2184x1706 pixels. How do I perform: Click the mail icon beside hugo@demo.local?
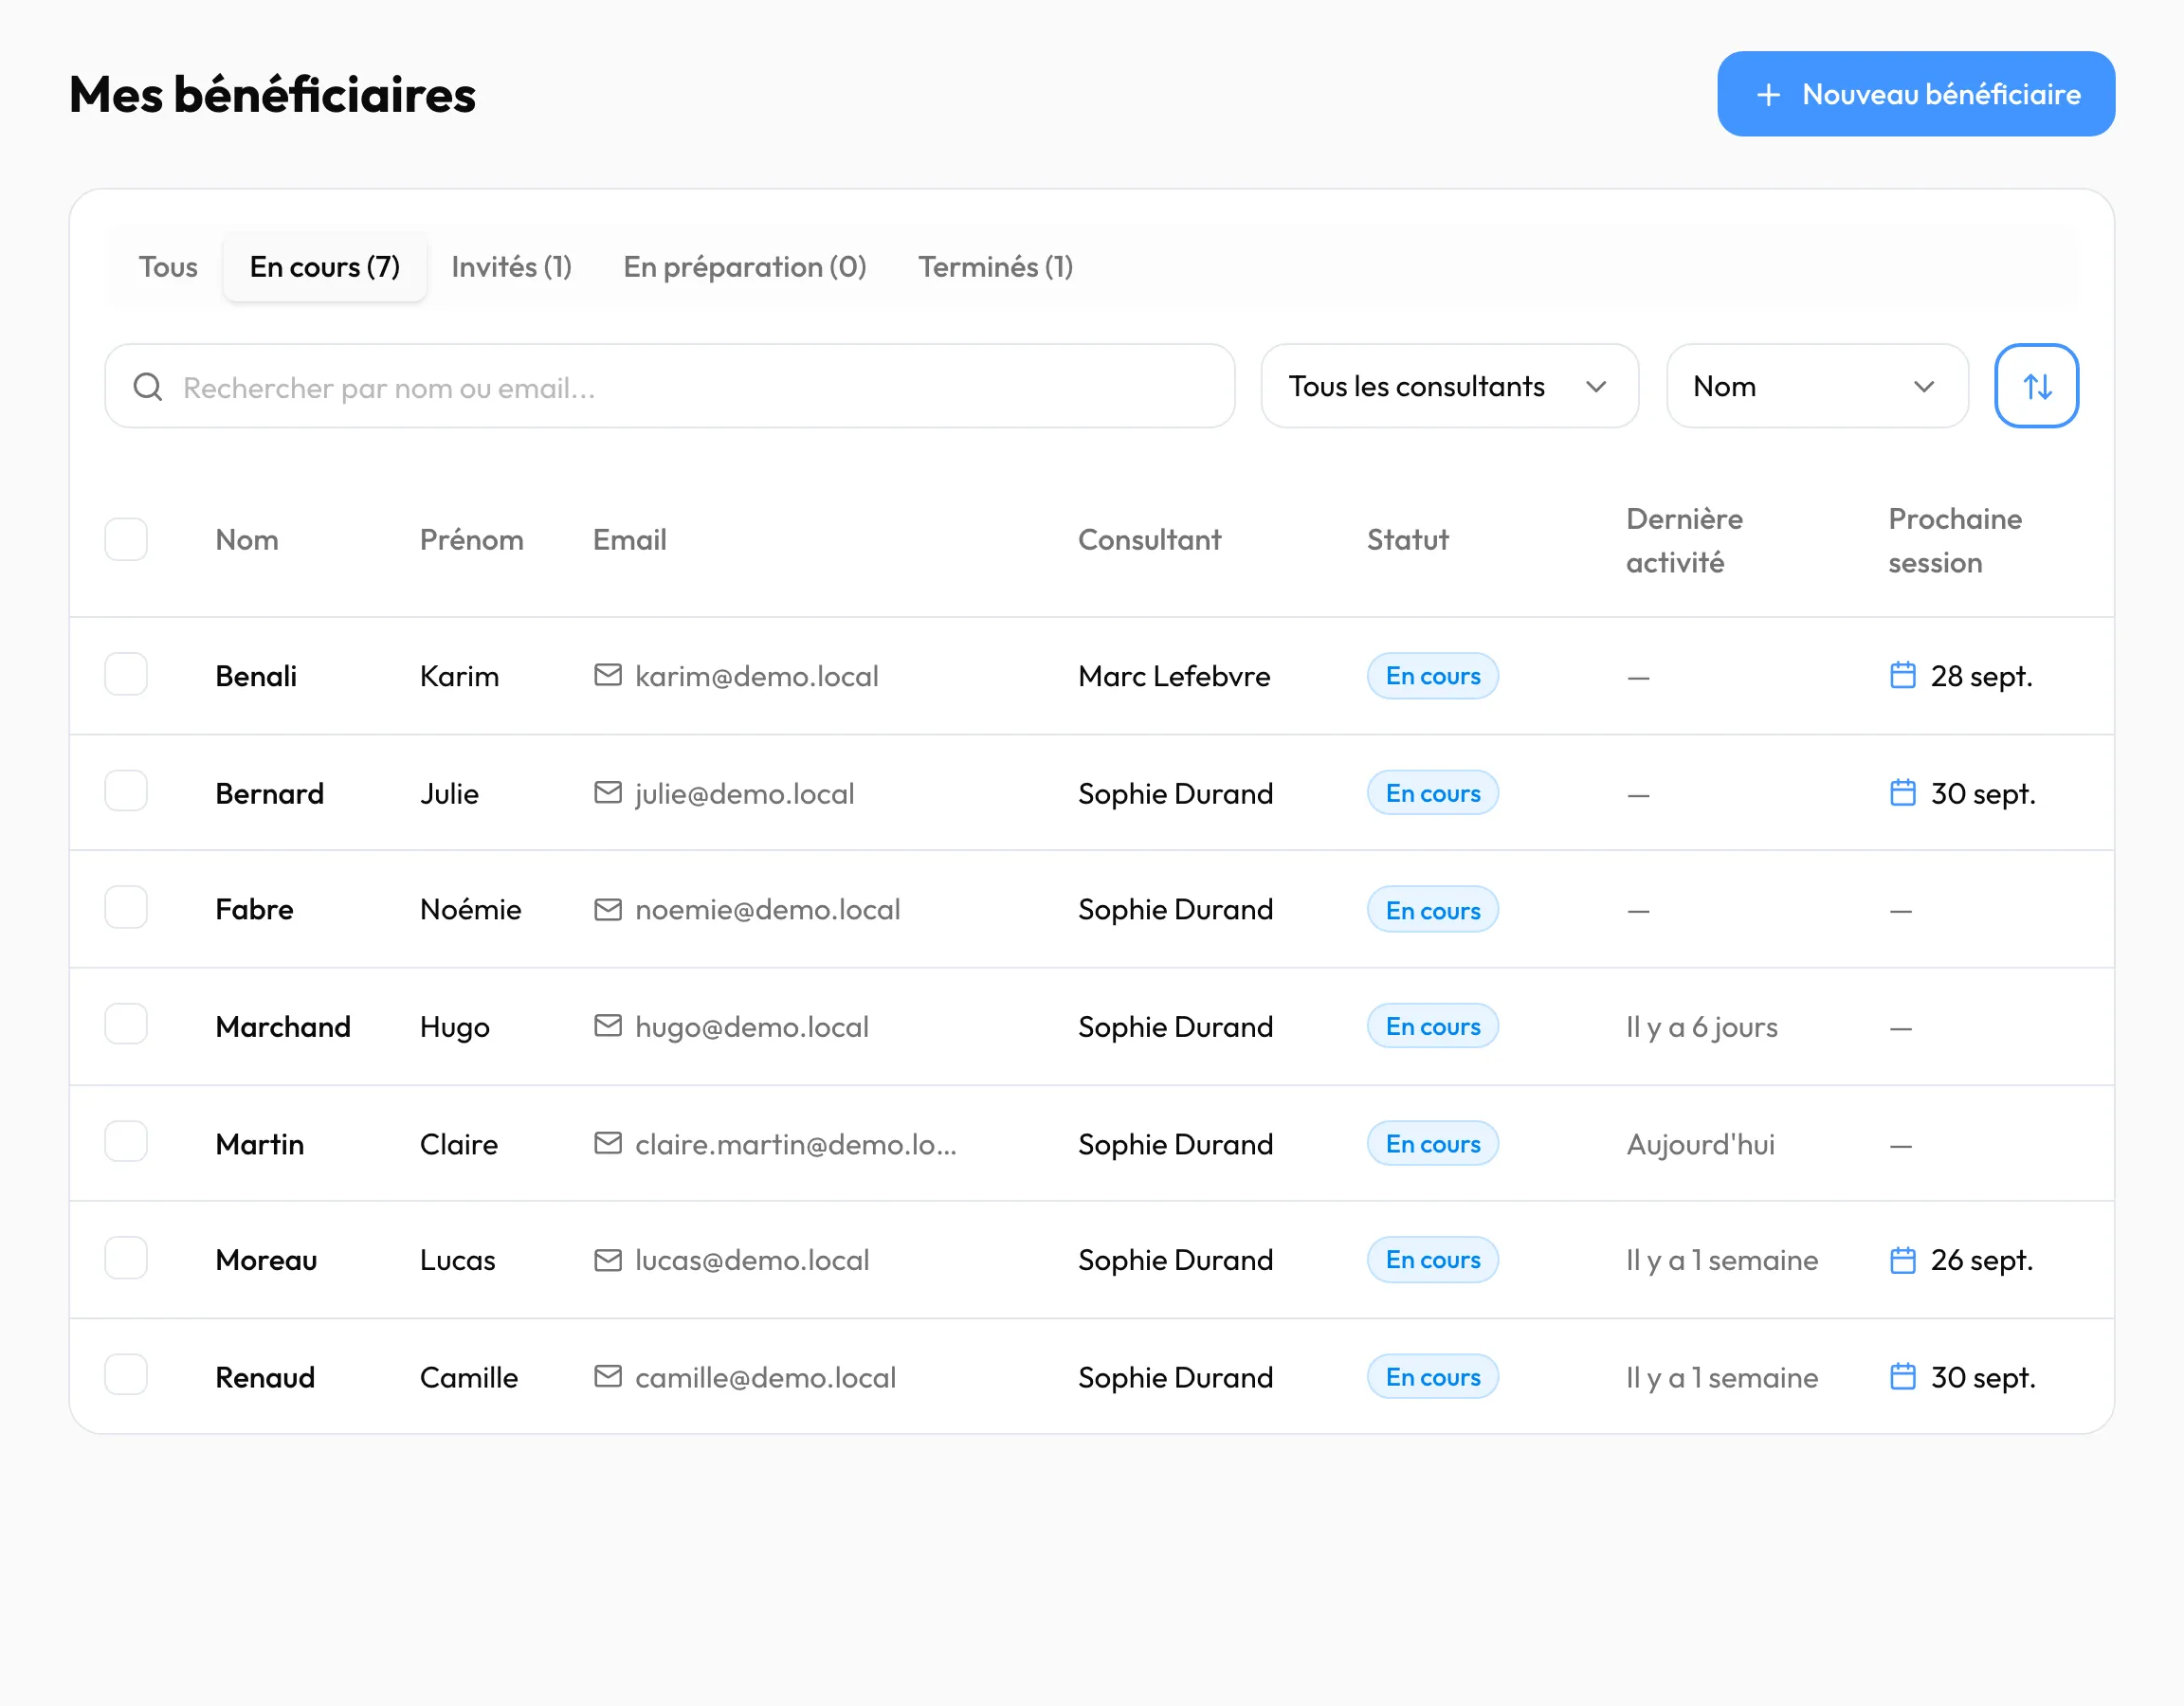[608, 1026]
